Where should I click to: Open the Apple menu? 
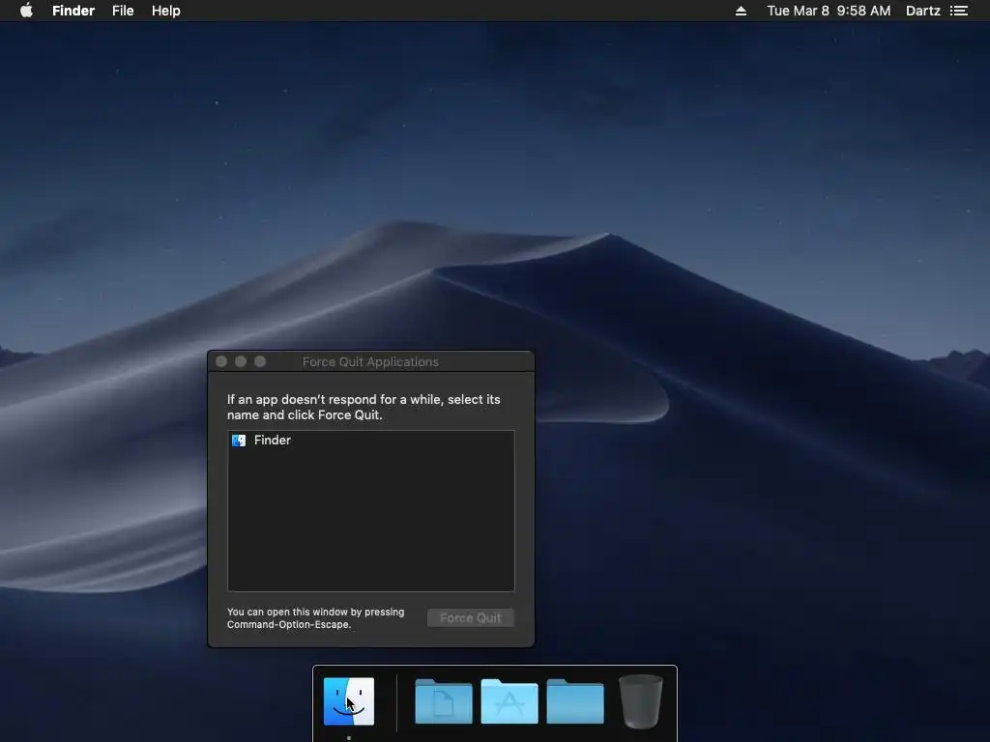(26, 11)
